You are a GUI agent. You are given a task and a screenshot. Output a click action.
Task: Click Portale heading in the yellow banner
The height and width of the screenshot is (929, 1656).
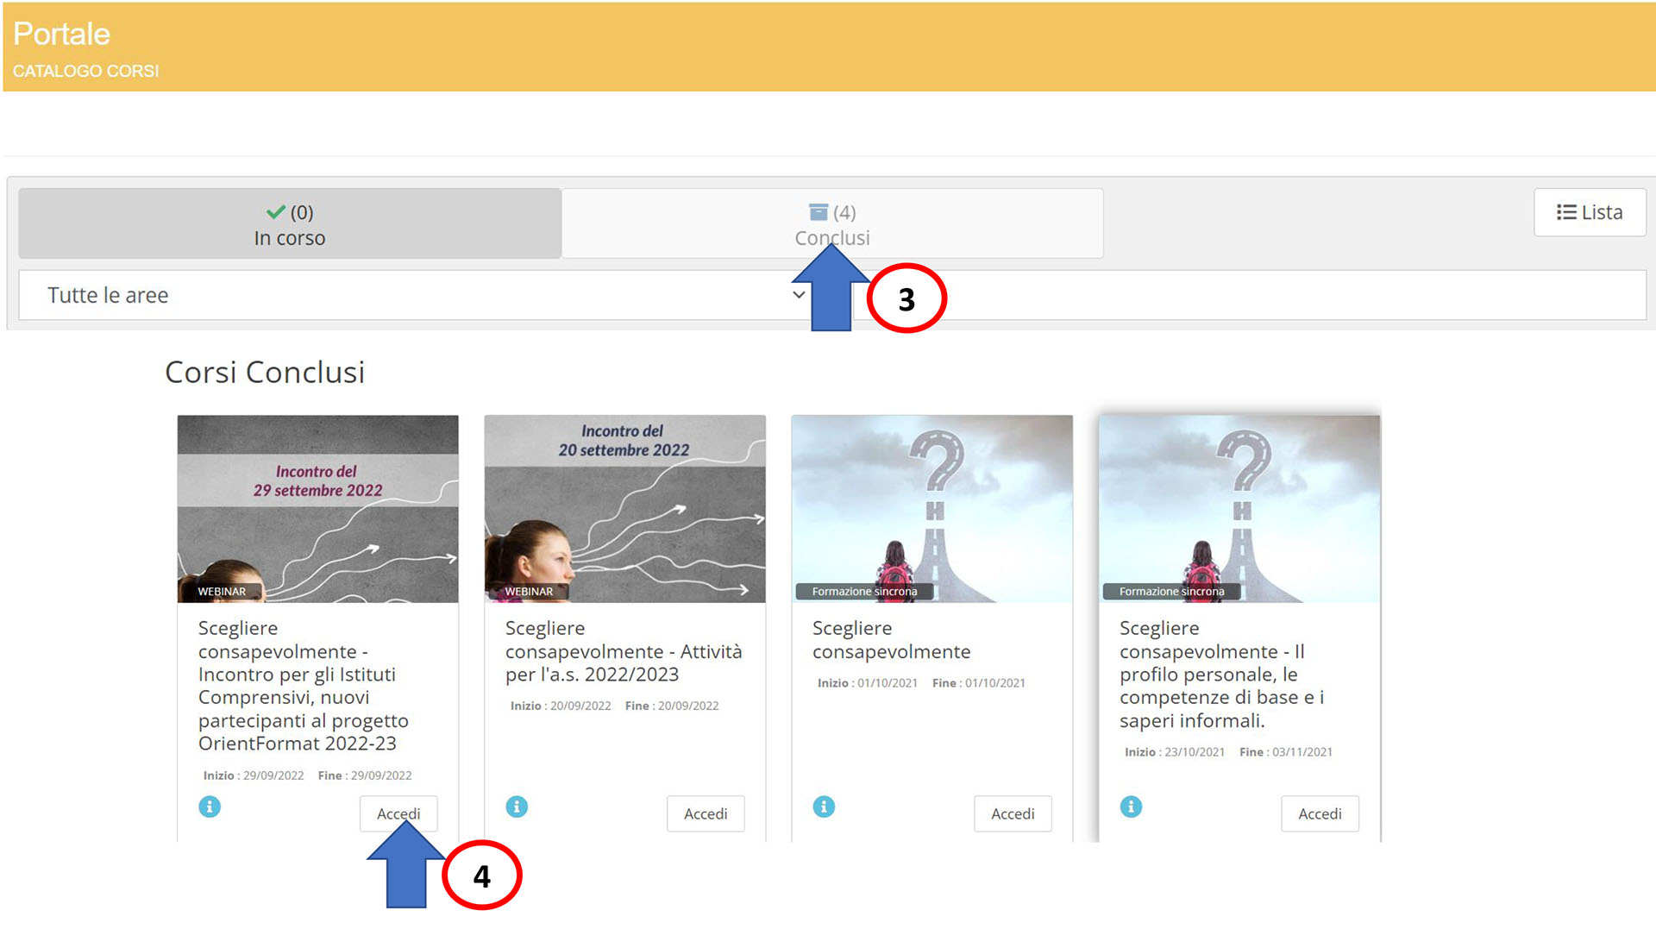pos(61,35)
